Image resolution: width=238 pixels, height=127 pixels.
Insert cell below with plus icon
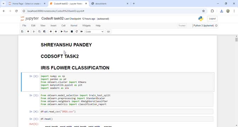tap(28, 32)
